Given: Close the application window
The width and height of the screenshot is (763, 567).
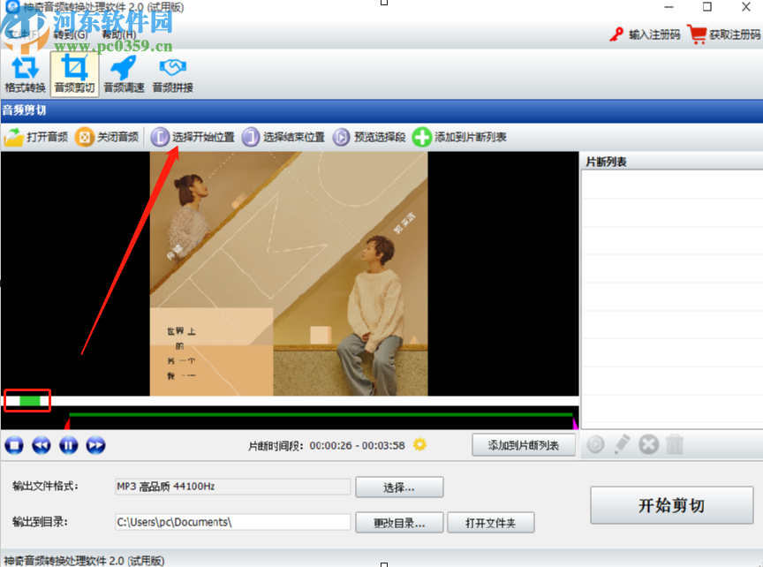Looking at the screenshot, I should (746, 7).
